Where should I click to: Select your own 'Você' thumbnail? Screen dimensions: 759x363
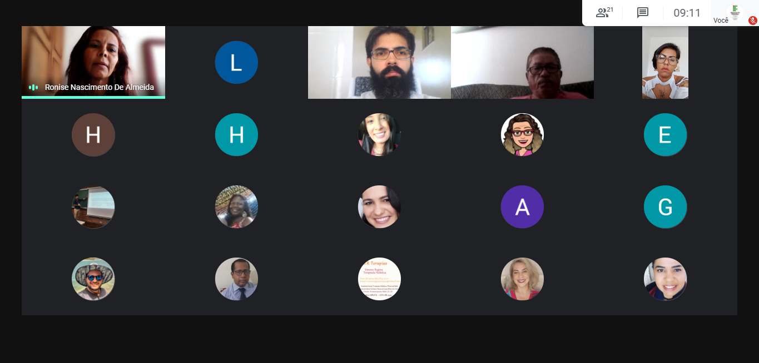point(735,12)
